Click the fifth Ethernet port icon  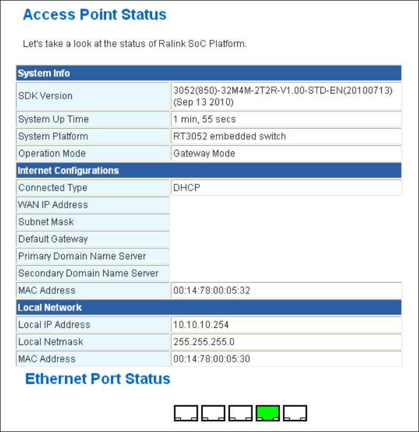click(295, 413)
